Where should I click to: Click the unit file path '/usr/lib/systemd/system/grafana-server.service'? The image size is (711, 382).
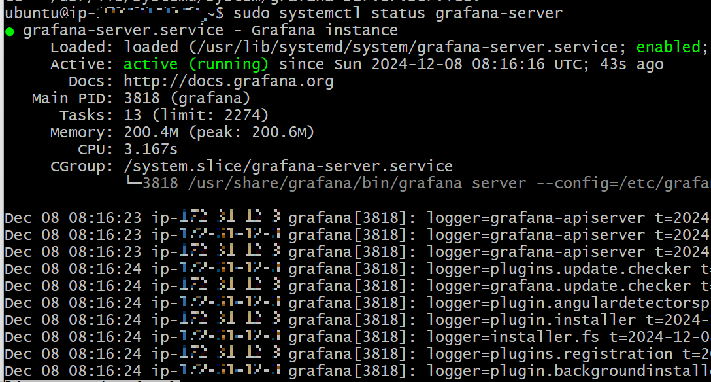click(x=406, y=47)
